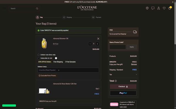
Task: Decrease Almond Shower Oil quantity
Action: coord(90,44)
